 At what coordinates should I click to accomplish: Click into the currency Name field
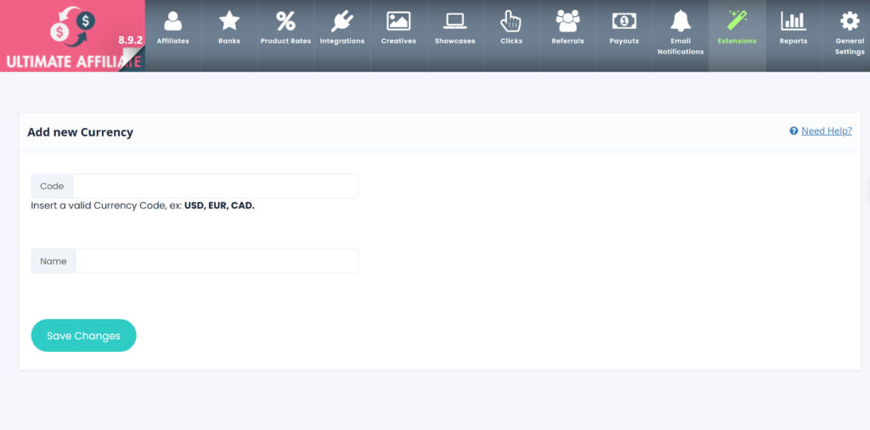[x=217, y=261]
